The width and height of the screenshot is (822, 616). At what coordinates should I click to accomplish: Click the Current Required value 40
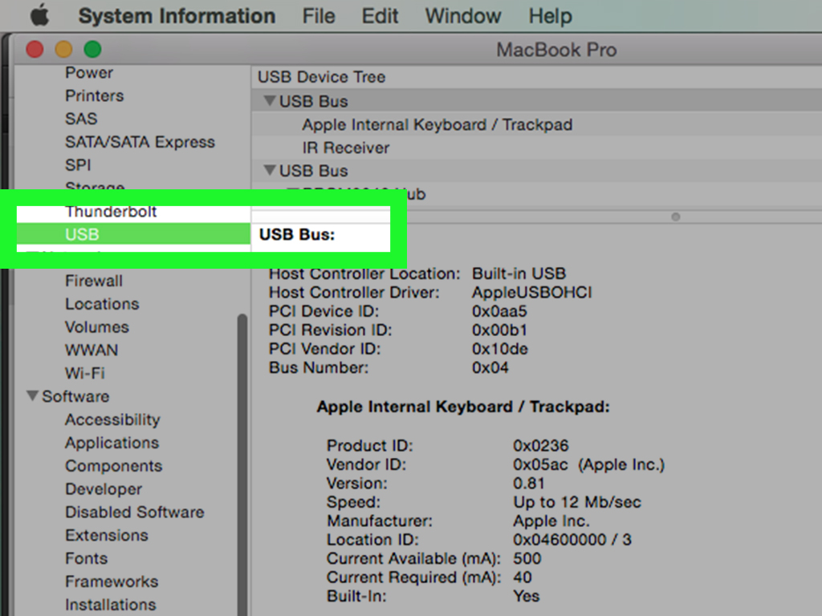point(522,577)
